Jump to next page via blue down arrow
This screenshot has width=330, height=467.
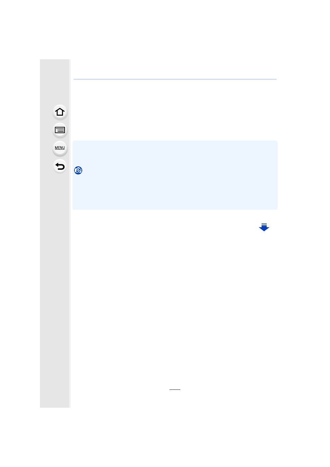tap(264, 227)
